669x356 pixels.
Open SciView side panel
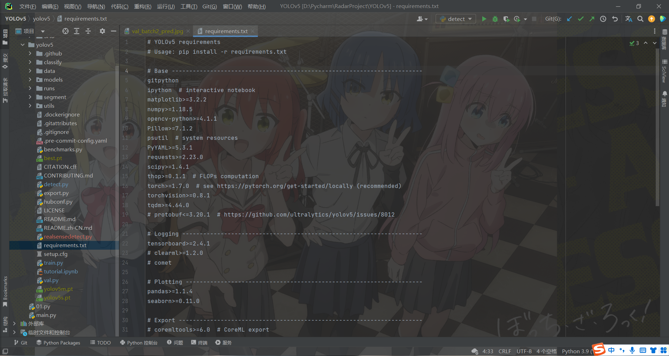pos(664,71)
